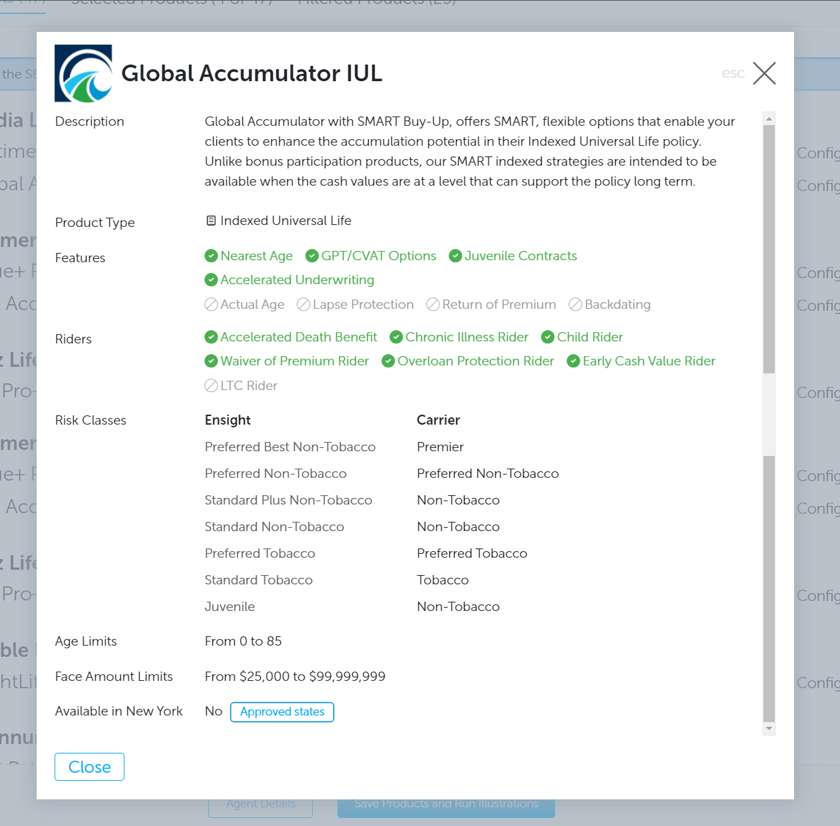Click the Close button at dialog bottom
Viewport: 840px width, 826px height.
(89, 767)
